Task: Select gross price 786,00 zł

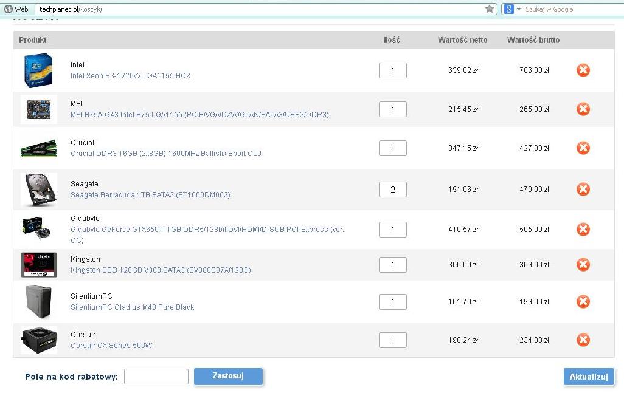Action: tap(534, 70)
